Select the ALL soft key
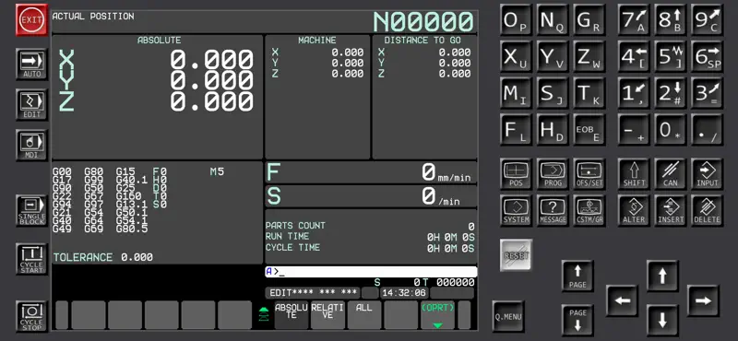Viewport: 738px width, 341px height. click(364, 314)
